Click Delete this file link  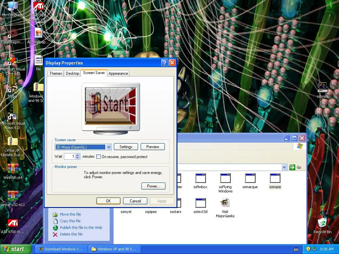[x=71, y=234]
